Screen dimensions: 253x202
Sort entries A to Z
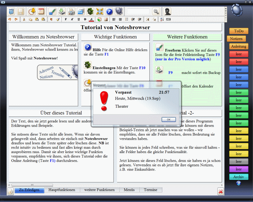162,19
